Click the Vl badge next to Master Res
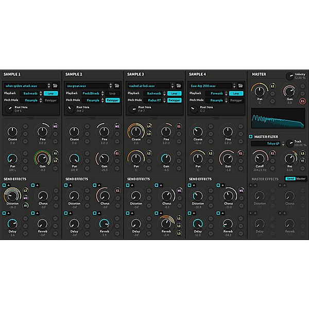The image size is (309, 309). pos(302,161)
